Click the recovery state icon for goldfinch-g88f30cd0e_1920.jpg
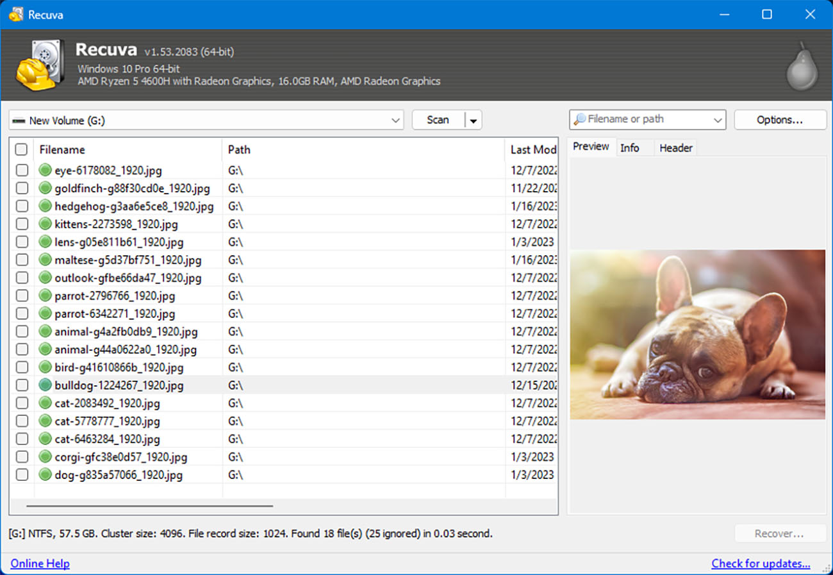 click(x=44, y=188)
